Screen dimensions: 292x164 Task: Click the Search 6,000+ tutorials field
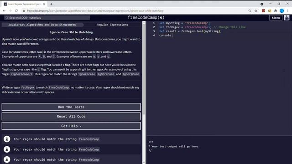[x=47, y=18]
